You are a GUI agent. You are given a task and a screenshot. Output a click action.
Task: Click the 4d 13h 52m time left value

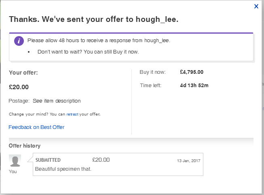[x=194, y=86]
